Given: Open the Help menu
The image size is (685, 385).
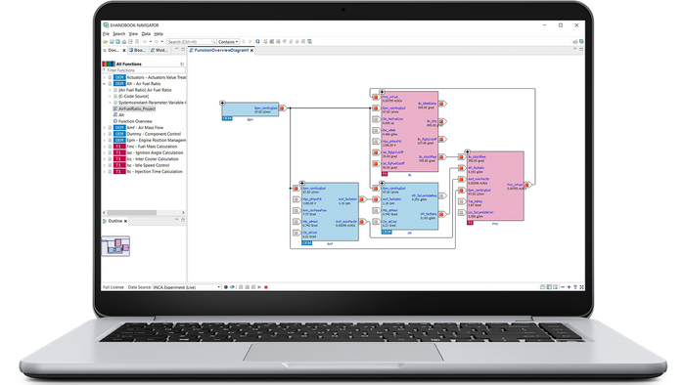Looking at the screenshot, I should click(159, 33).
